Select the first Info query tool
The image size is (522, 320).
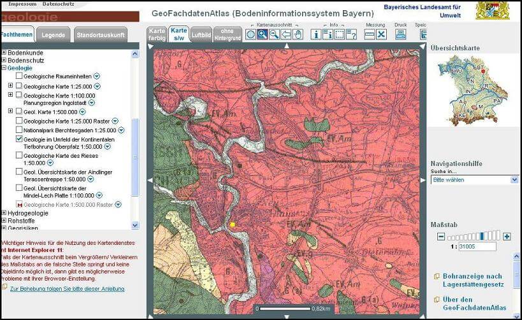click(x=316, y=34)
